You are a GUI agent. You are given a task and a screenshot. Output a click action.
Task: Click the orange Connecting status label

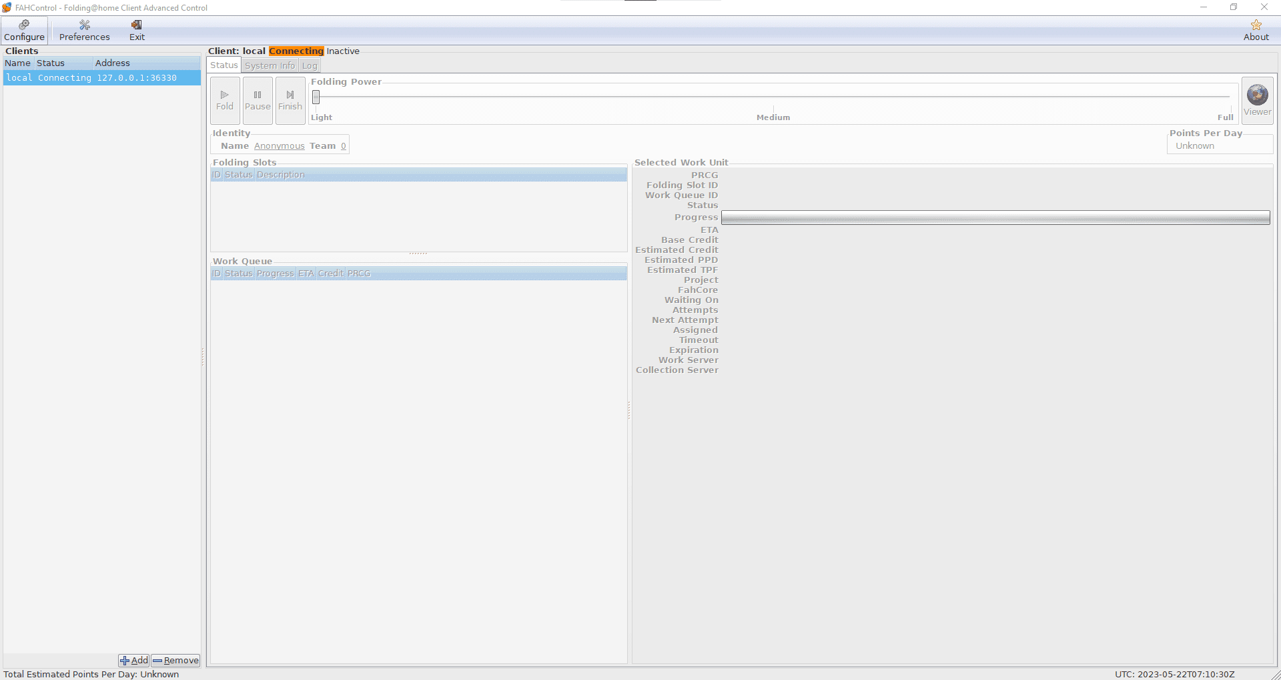pos(296,51)
